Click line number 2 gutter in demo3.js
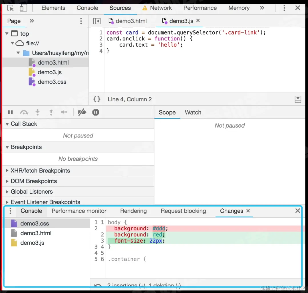 point(101,39)
